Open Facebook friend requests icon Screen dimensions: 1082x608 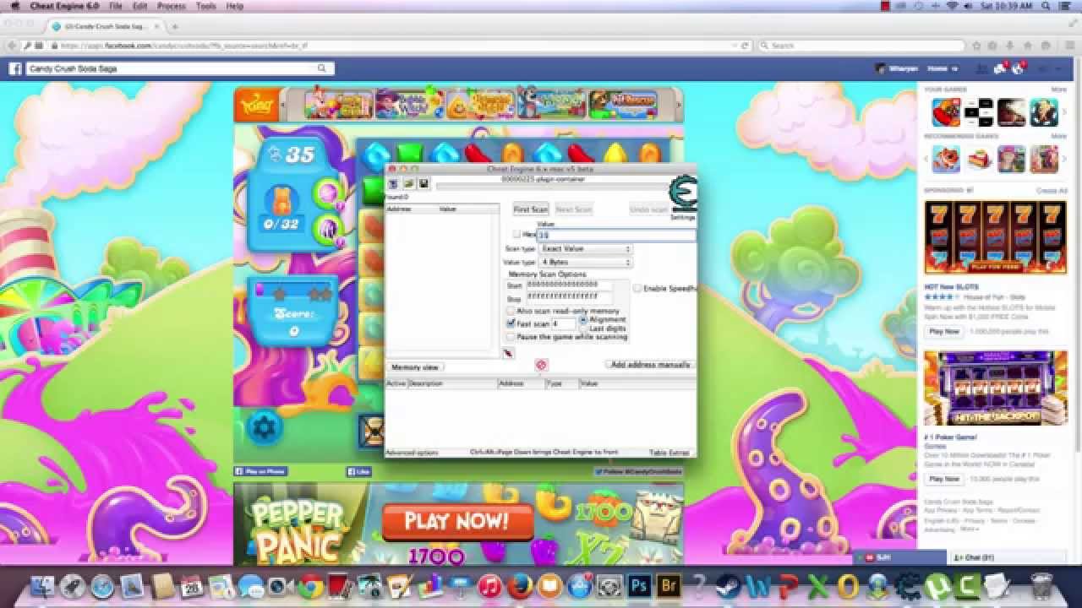981,68
